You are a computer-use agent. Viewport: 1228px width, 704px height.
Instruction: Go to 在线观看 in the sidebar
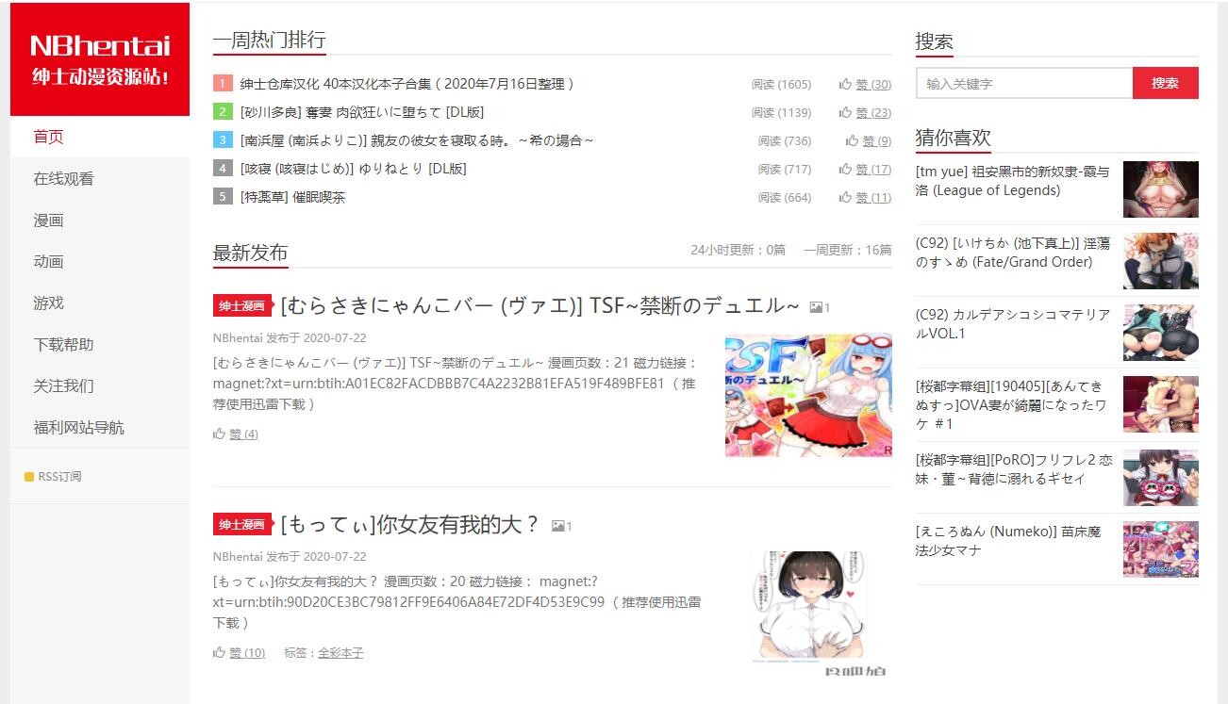pyautogui.click(x=64, y=179)
